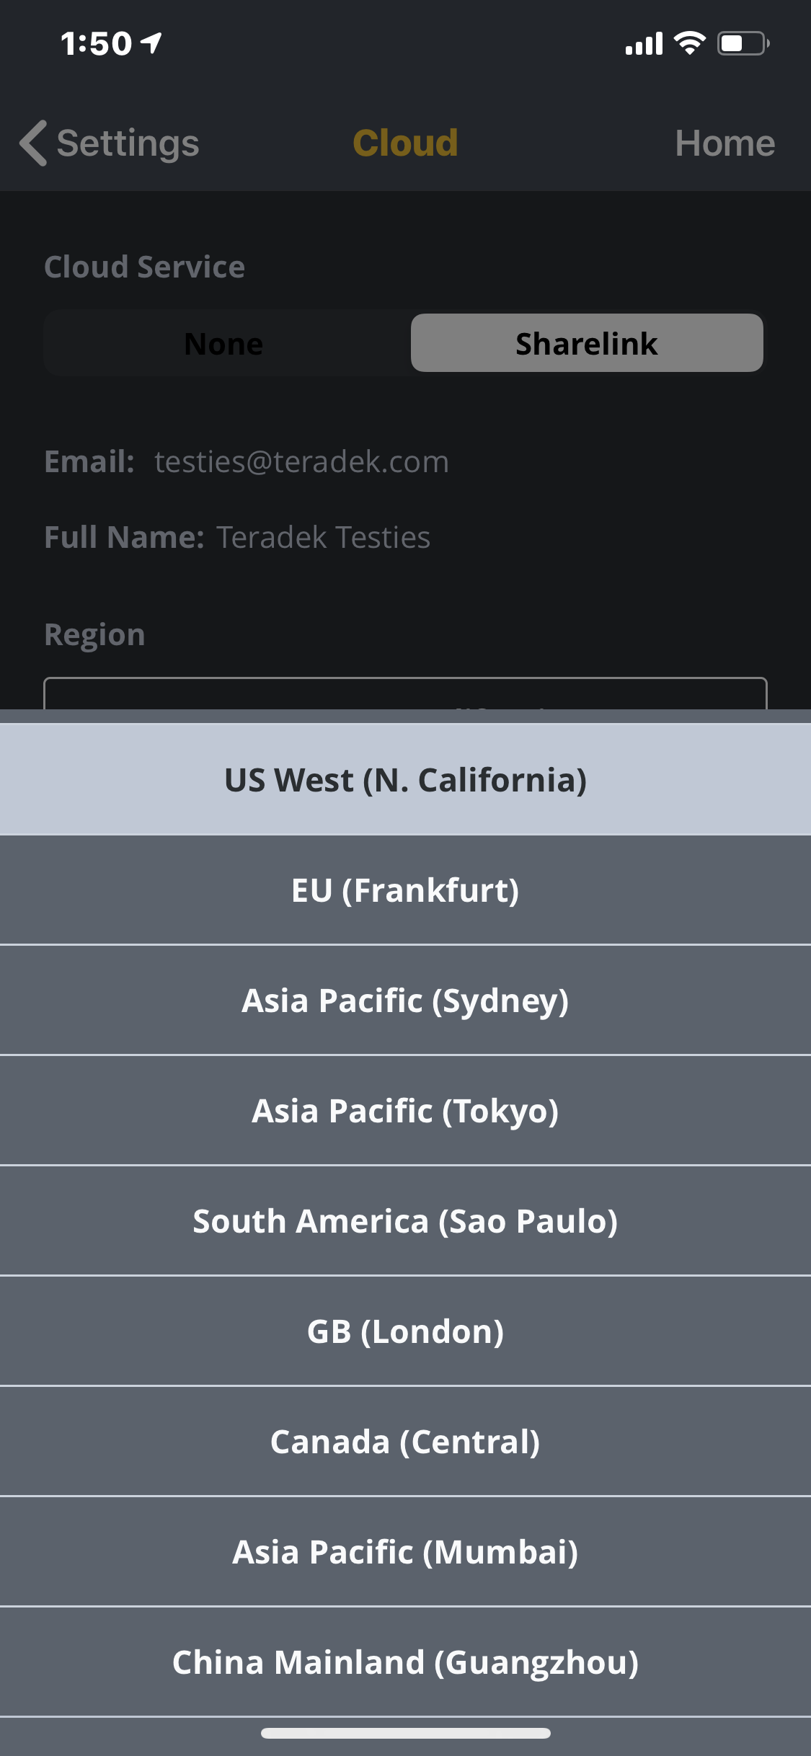This screenshot has width=811, height=1756.
Task: Tap the cellular signal bars icon
Action: [x=644, y=44]
